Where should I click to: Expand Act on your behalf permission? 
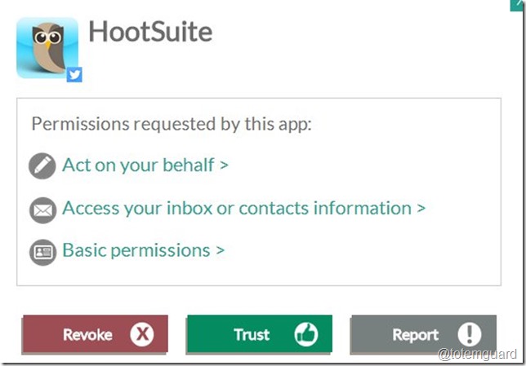tap(145, 165)
